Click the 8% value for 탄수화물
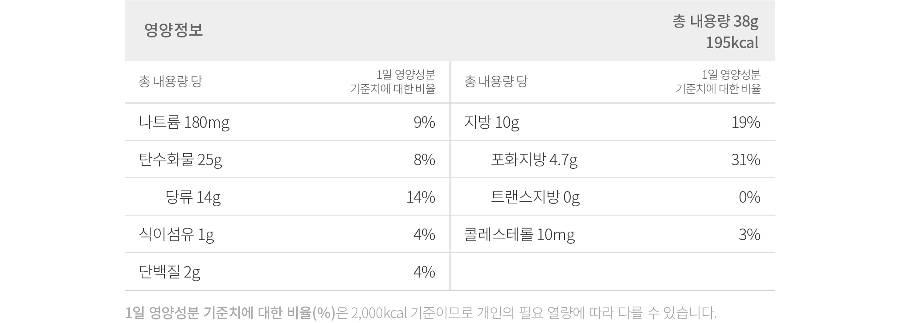The image size is (900, 323). [x=424, y=160]
